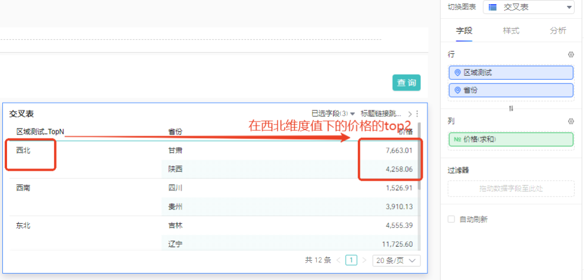The image size is (584, 280).
Task: Expand the 切换图表 chart type dropdown
Action: click(528, 7)
